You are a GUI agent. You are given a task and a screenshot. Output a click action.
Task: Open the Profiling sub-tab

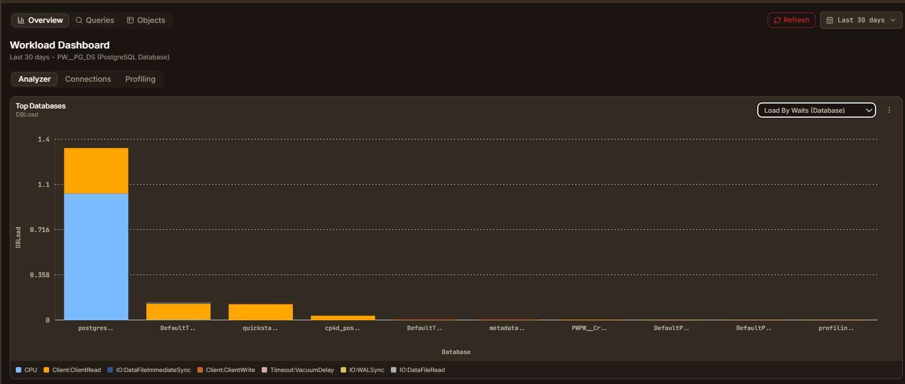[140, 79]
